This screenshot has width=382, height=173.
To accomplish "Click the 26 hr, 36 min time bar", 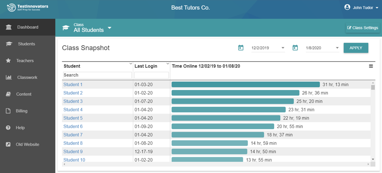I will click(x=235, y=93).
